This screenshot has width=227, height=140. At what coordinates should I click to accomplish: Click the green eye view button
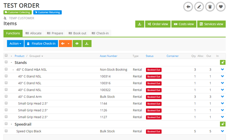coord(77,44)
